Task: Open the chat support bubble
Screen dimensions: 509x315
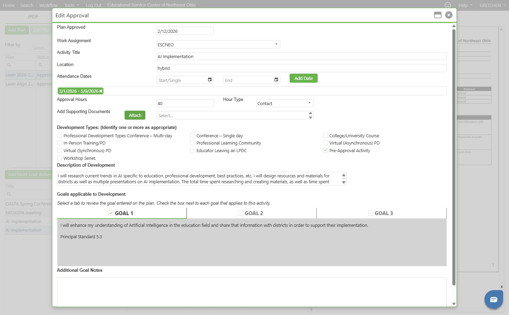Action: pos(494,299)
